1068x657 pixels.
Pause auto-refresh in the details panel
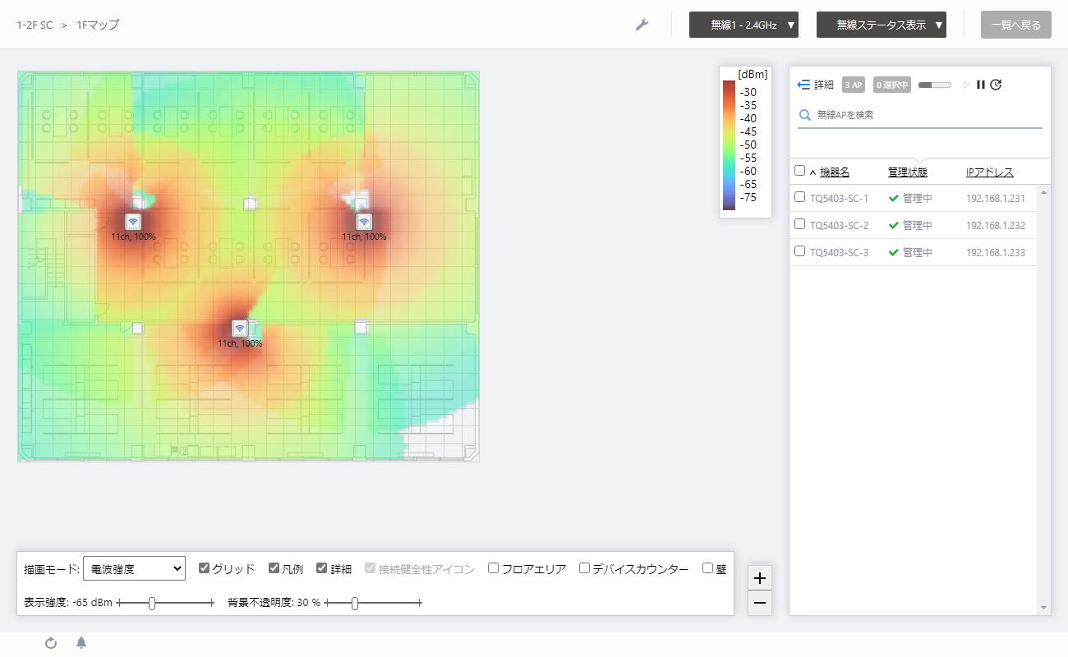pyautogui.click(x=981, y=85)
